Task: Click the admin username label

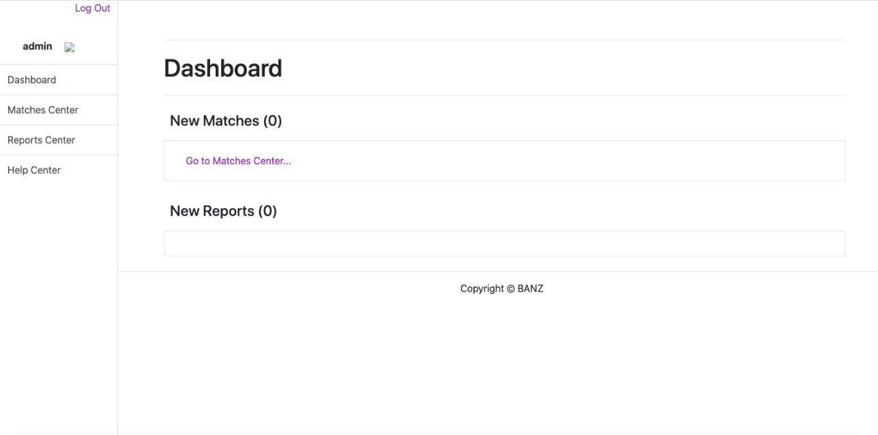Action: click(x=38, y=46)
